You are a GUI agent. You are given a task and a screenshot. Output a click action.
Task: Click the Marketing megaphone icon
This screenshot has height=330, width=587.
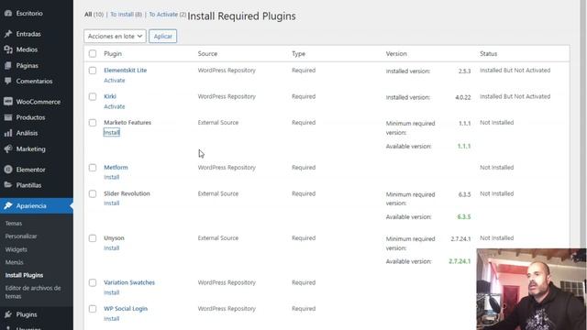8,148
